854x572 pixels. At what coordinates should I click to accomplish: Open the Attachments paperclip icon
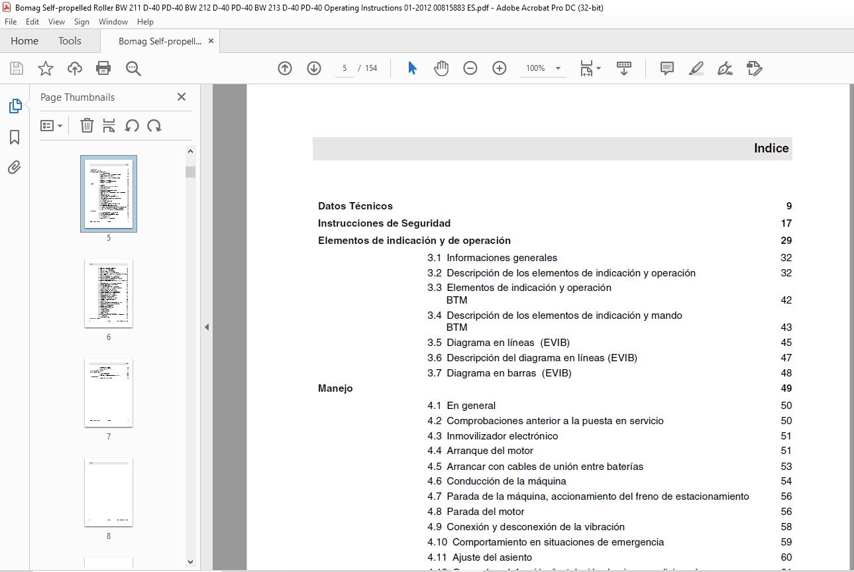point(15,167)
